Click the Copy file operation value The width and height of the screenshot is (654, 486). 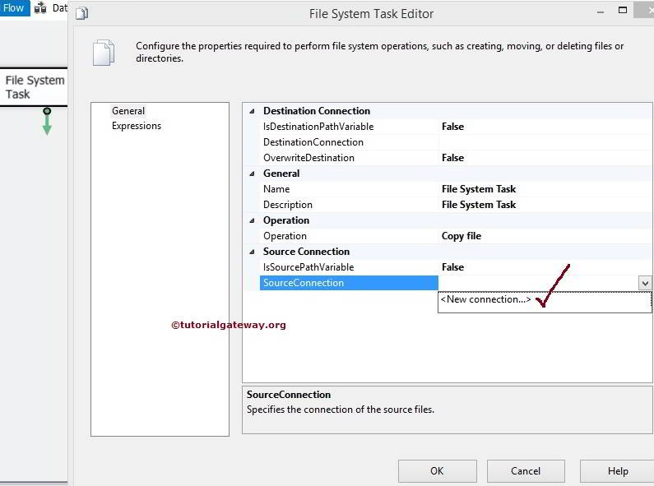[462, 236]
